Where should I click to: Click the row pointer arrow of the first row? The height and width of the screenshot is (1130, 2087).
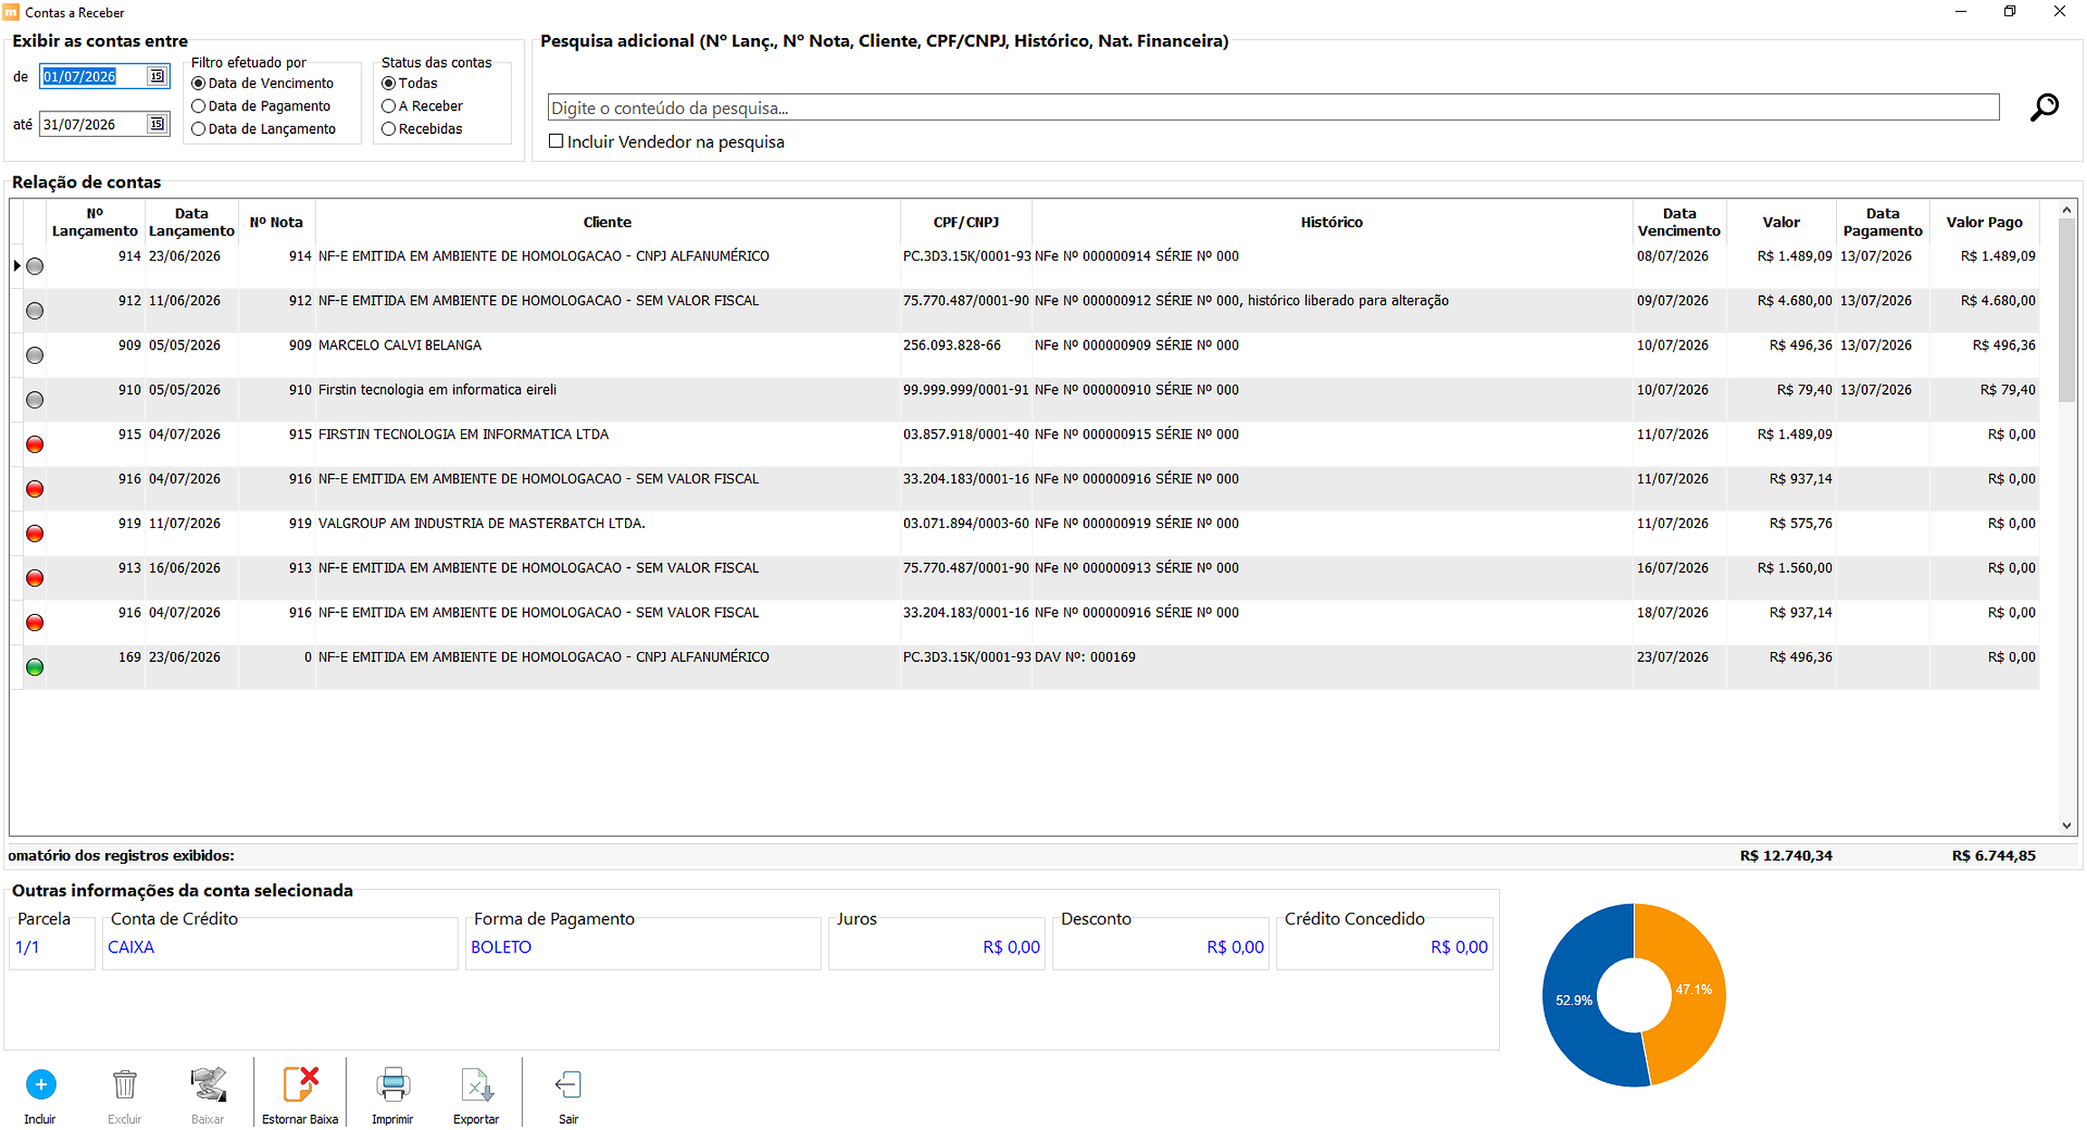coord(16,265)
